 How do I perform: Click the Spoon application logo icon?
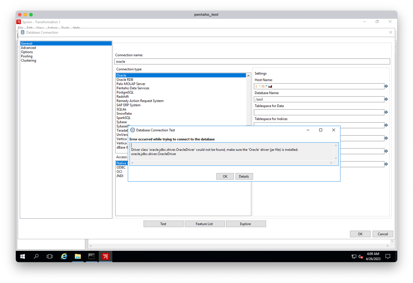point(19,22)
